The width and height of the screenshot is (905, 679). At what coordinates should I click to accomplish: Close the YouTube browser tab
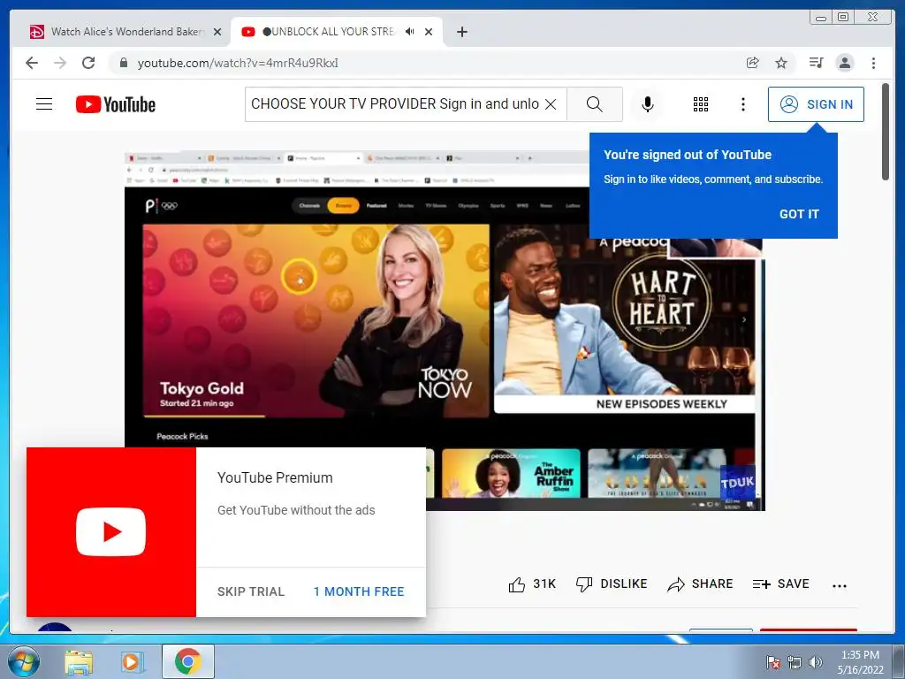(429, 32)
